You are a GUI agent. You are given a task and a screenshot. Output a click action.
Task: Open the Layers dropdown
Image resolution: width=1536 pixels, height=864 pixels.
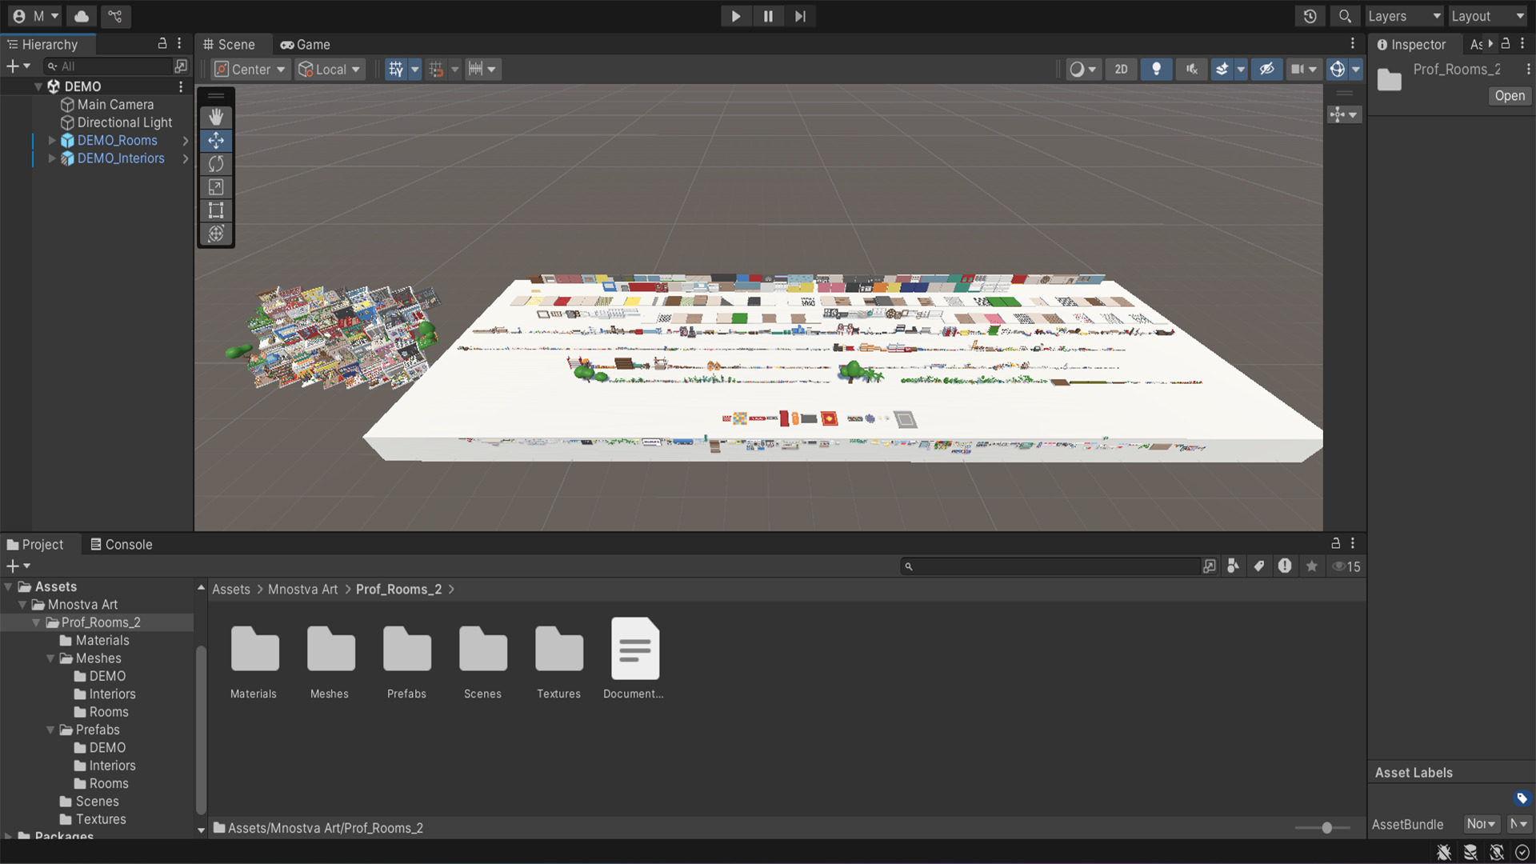(1404, 16)
